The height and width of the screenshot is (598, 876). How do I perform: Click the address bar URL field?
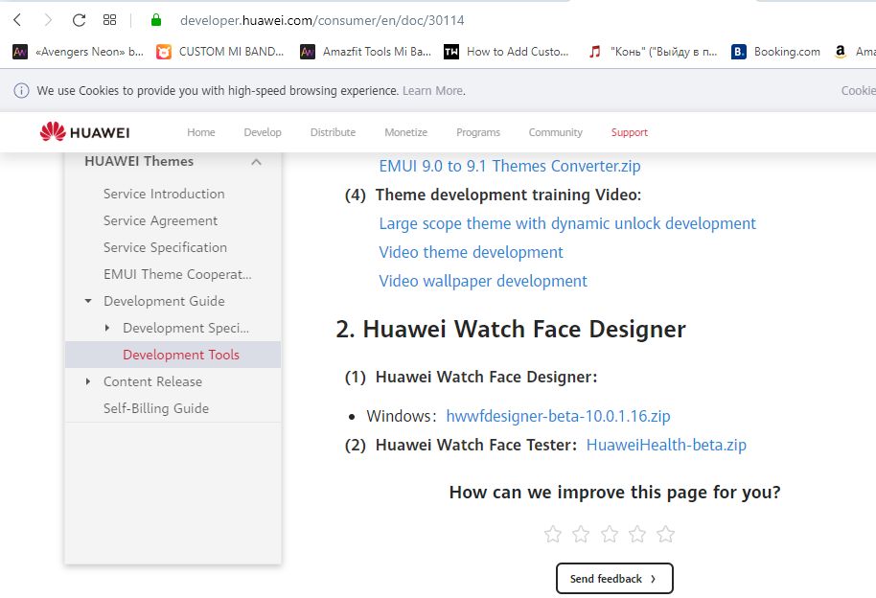(322, 21)
